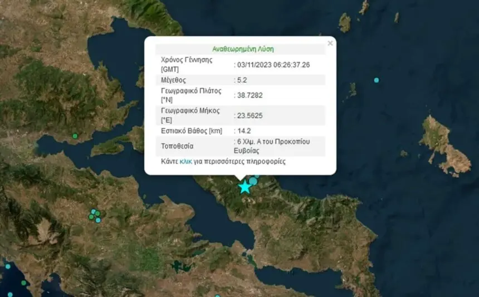479x297 pixels.
Task: Close the earthquake info popup
Action: coord(330,43)
